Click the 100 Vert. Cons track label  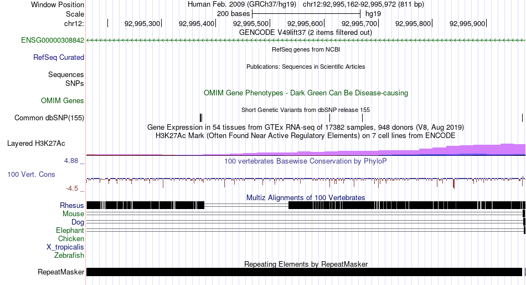click(31, 175)
